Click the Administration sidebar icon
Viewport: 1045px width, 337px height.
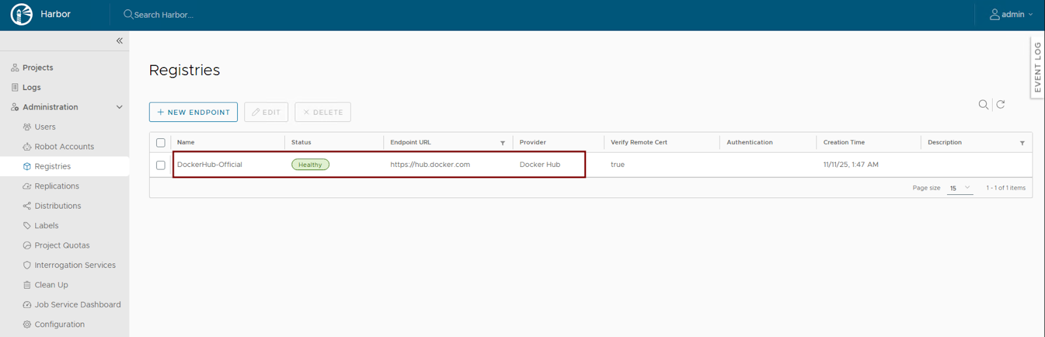pos(15,107)
